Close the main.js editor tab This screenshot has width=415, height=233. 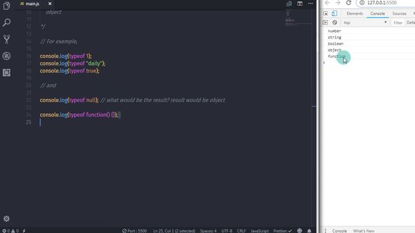click(50, 4)
